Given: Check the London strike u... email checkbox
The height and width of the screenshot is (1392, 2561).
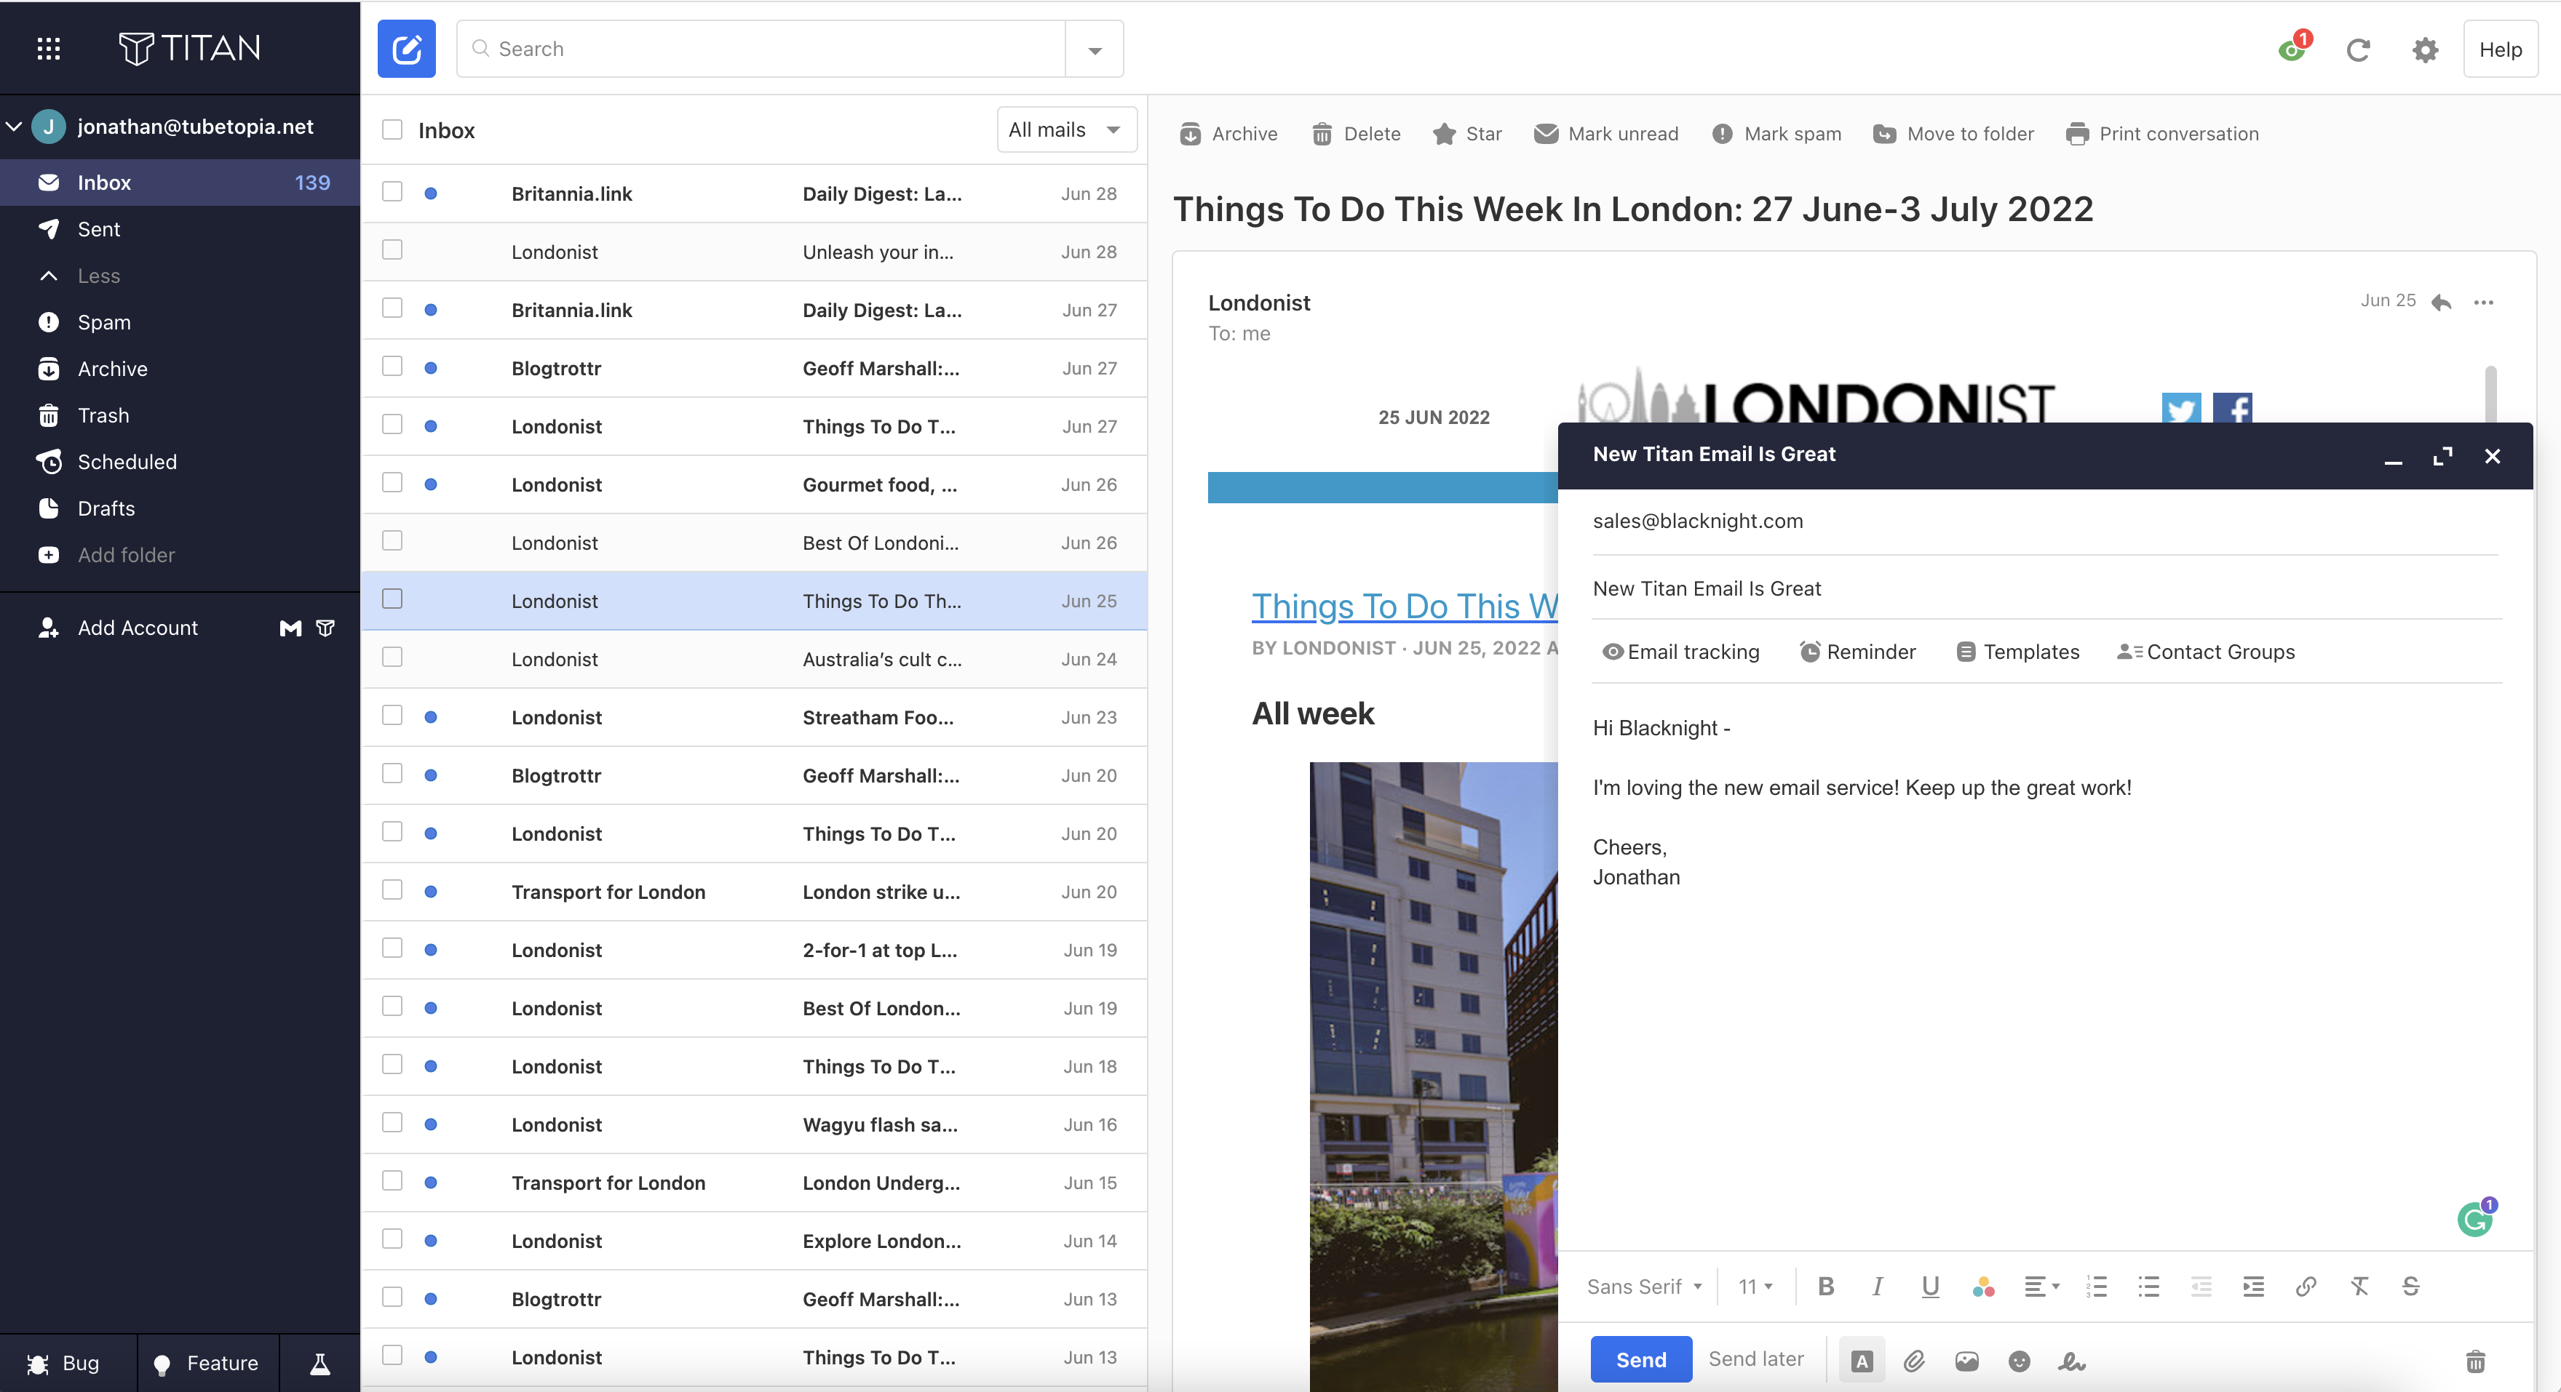Looking at the screenshot, I should 393,890.
